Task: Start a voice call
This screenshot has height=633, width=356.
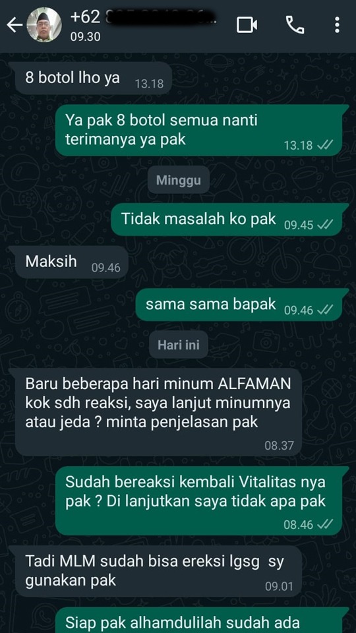Action: pyautogui.click(x=295, y=25)
